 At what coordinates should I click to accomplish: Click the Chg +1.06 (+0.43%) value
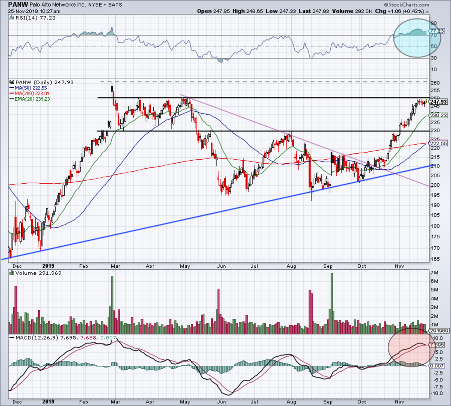(x=401, y=11)
